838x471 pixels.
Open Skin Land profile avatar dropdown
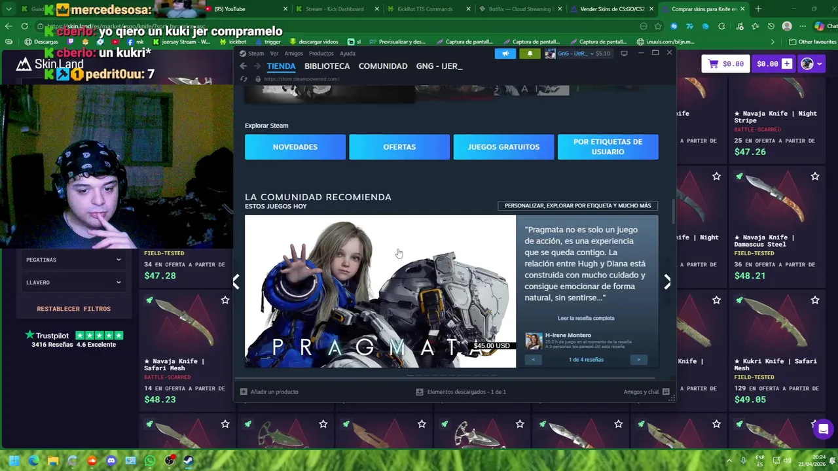[x=811, y=63]
